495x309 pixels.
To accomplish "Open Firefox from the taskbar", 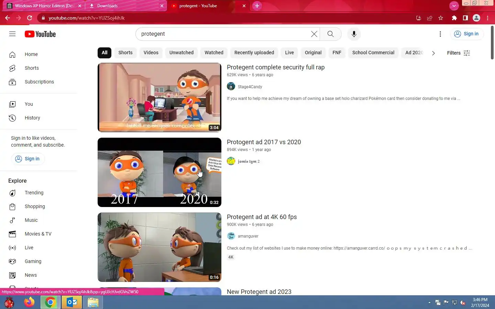I will [x=29, y=302].
